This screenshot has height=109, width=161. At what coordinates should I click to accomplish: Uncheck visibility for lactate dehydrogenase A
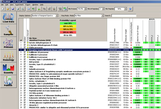click(x=25, y=43)
